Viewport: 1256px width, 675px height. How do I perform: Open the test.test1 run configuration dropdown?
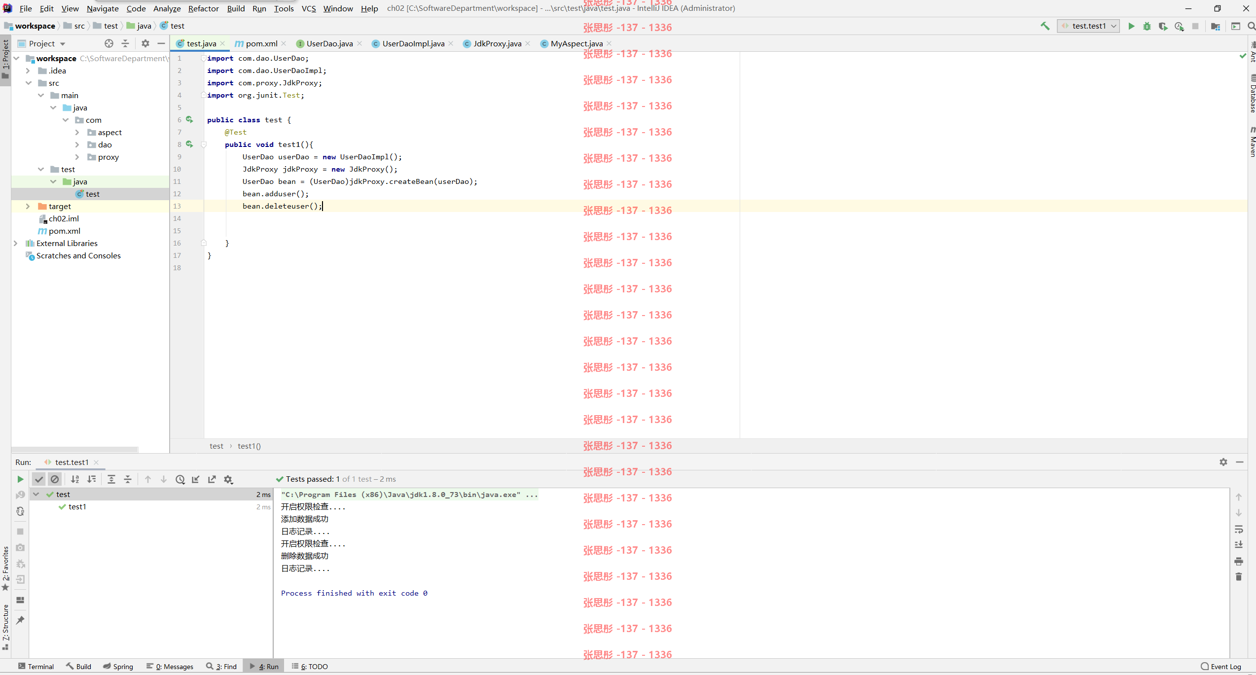(1088, 26)
